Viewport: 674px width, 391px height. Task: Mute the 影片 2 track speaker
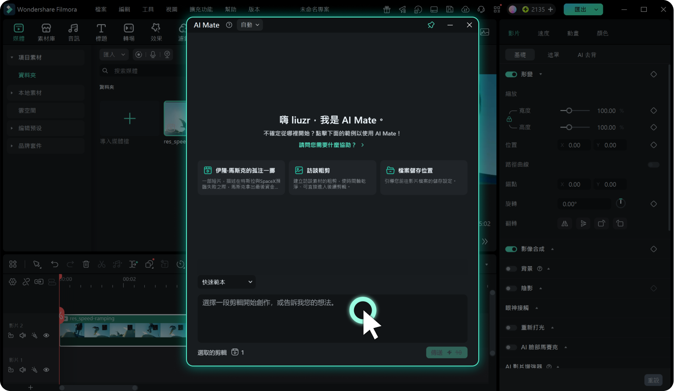coord(23,335)
